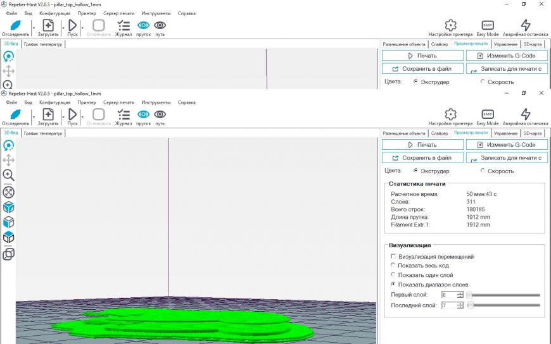Image resolution: width=551 pixels, height=344 pixels.
Task: Select rotate view tool in upper window
Action: 8,56
